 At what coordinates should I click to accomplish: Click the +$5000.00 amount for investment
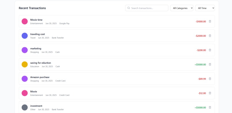coord(200,108)
